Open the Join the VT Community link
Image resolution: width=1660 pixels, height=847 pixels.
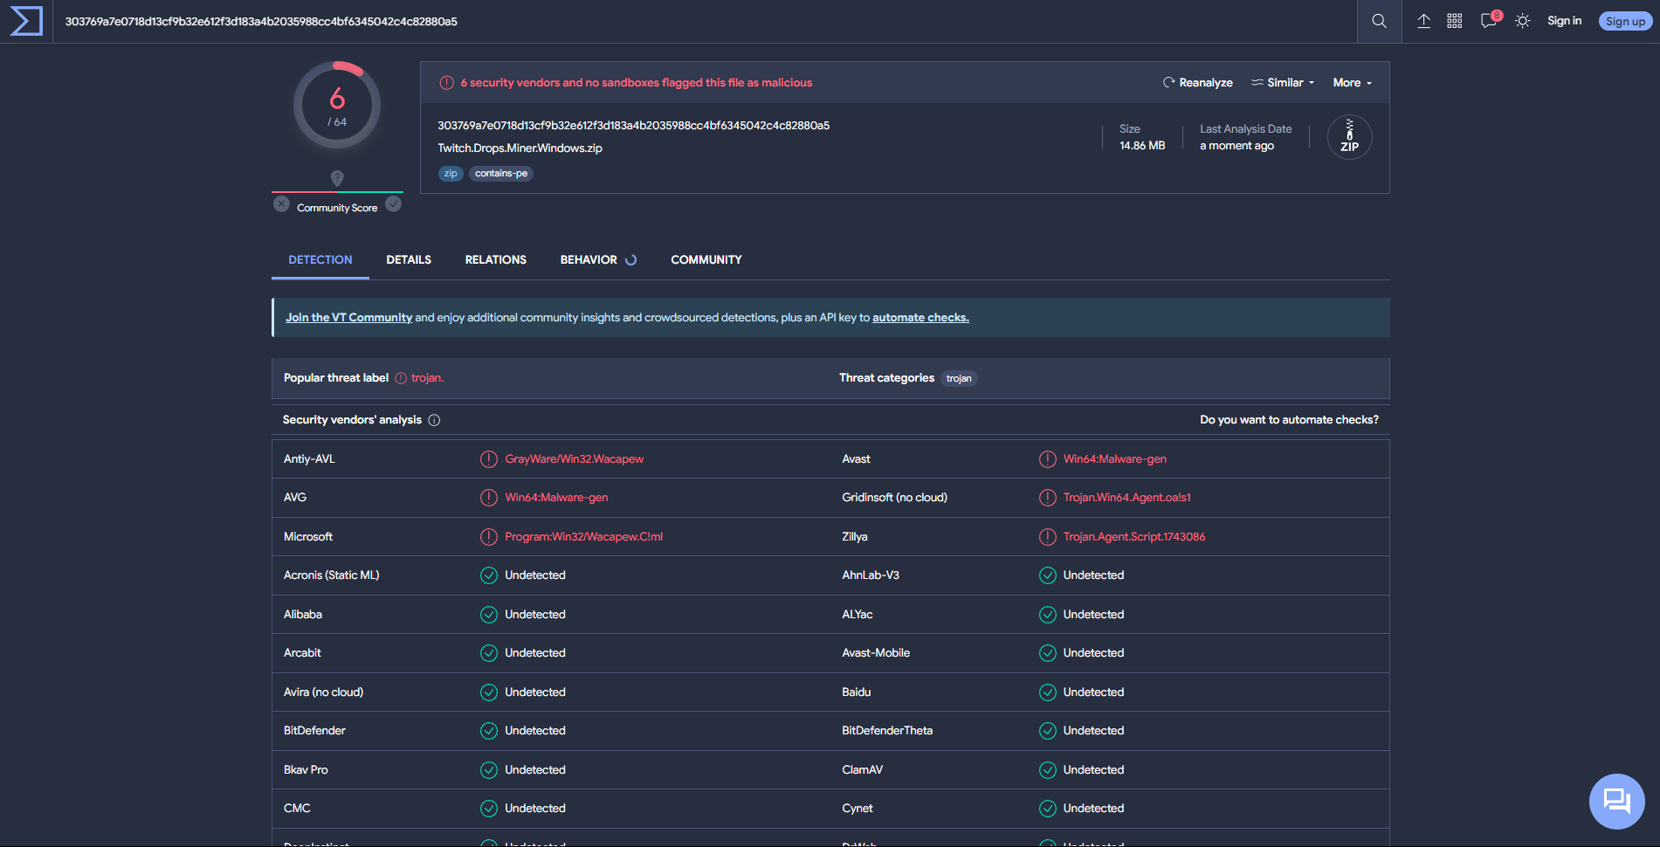point(348,317)
